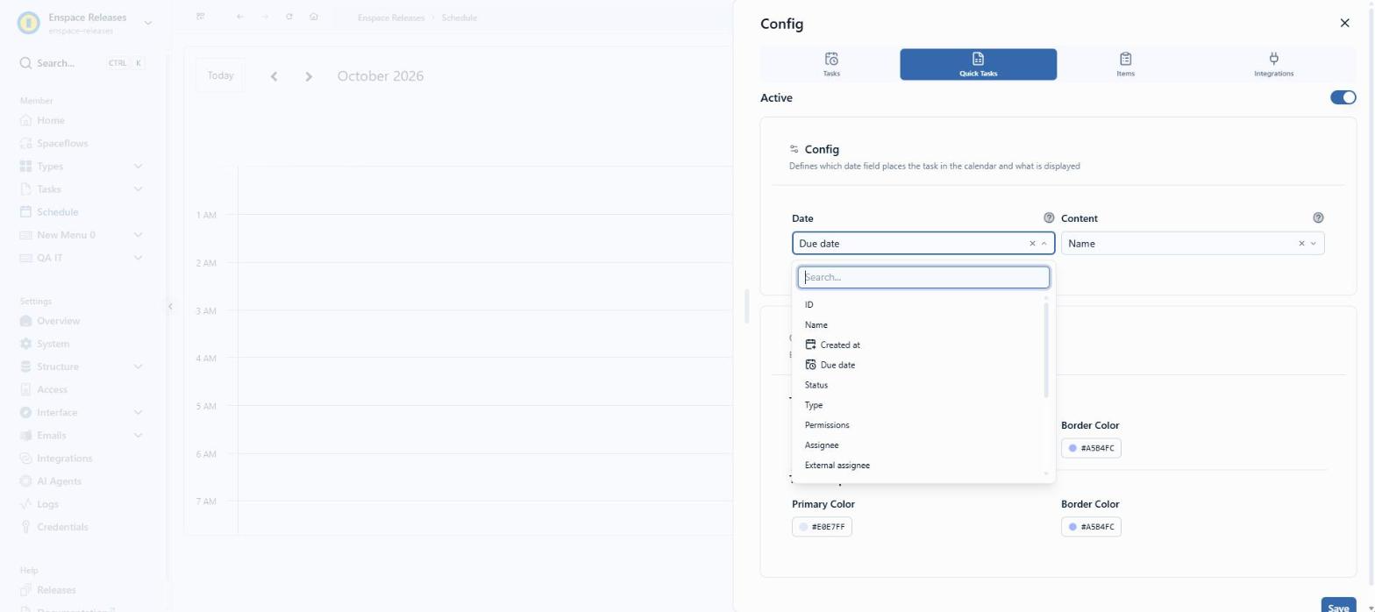Viewport: 1375px width, 612px height.
Task: Navigate back with the toolbar arrow
Action: [240, 17]
